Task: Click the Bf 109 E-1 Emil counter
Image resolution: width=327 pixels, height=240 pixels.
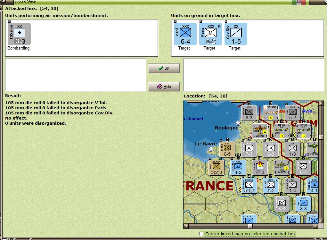Action: [303, 131]
